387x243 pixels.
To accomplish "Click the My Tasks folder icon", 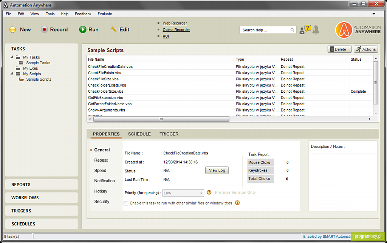I will [x=18, y=57].
